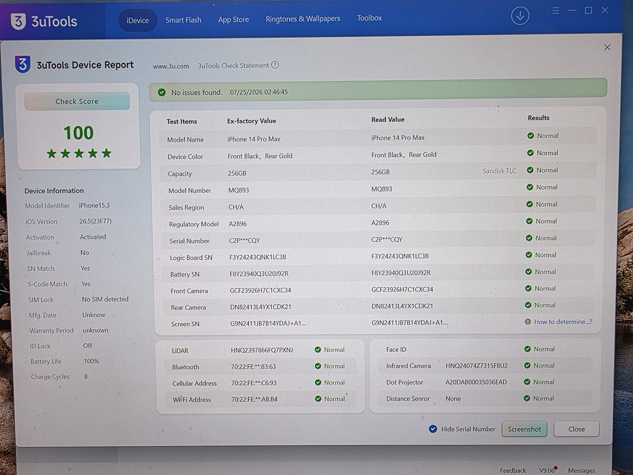Open Messages in the status bar
The image size is (633, 475).
(582, 470)
